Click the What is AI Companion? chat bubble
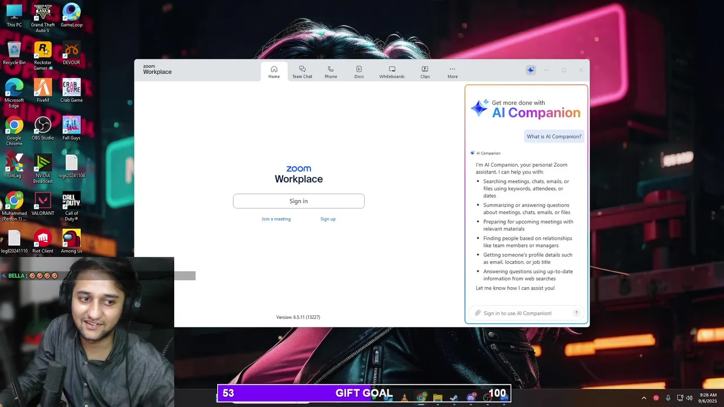The width and height of the screenshot is (724, 407). (554, 136)
